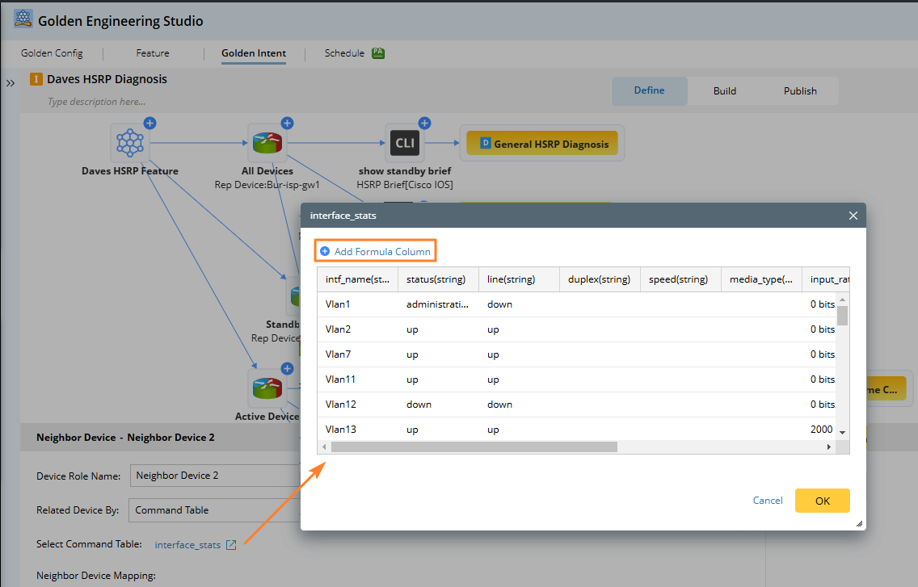This screenshot has width=918, height=587.
Task: Click the Active Device router icon
Action: click(x=267, y=388)
